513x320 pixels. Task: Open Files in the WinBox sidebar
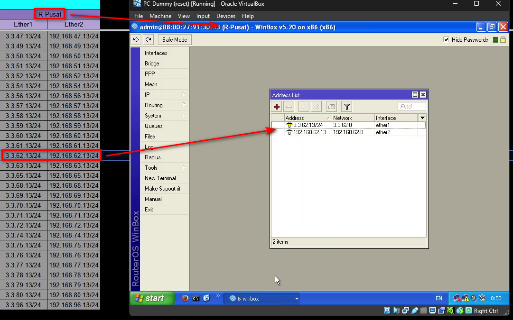(x=165, y=137)
